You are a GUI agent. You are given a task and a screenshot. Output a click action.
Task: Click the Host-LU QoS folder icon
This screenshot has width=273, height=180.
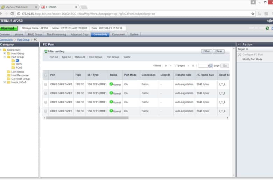9,82
